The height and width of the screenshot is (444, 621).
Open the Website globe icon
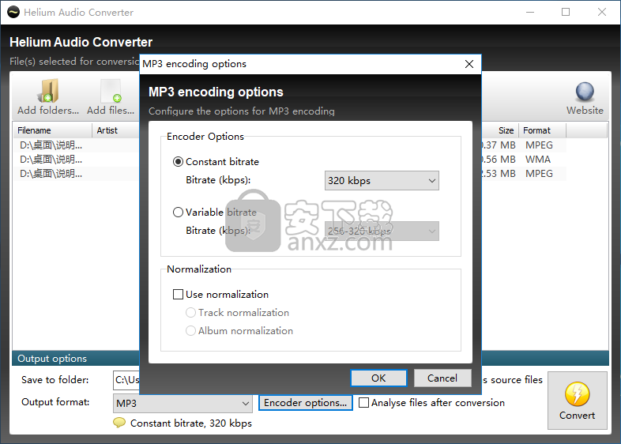tap(585, 92)
